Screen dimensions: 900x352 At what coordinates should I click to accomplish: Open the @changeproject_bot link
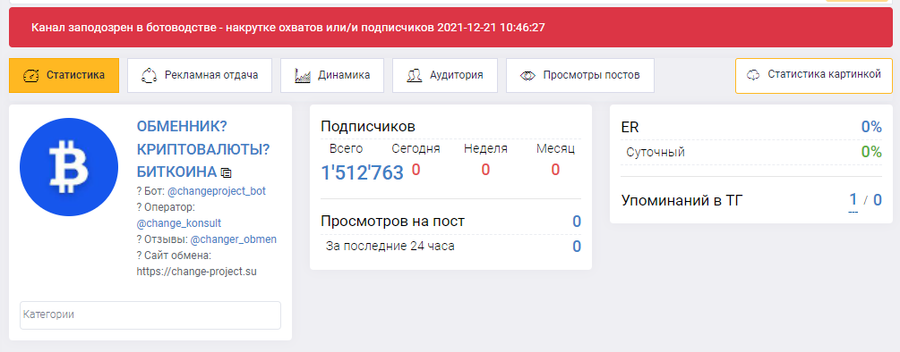217,191
